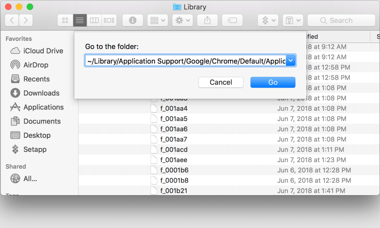Go forward with right arrow button

pos(26,20)
